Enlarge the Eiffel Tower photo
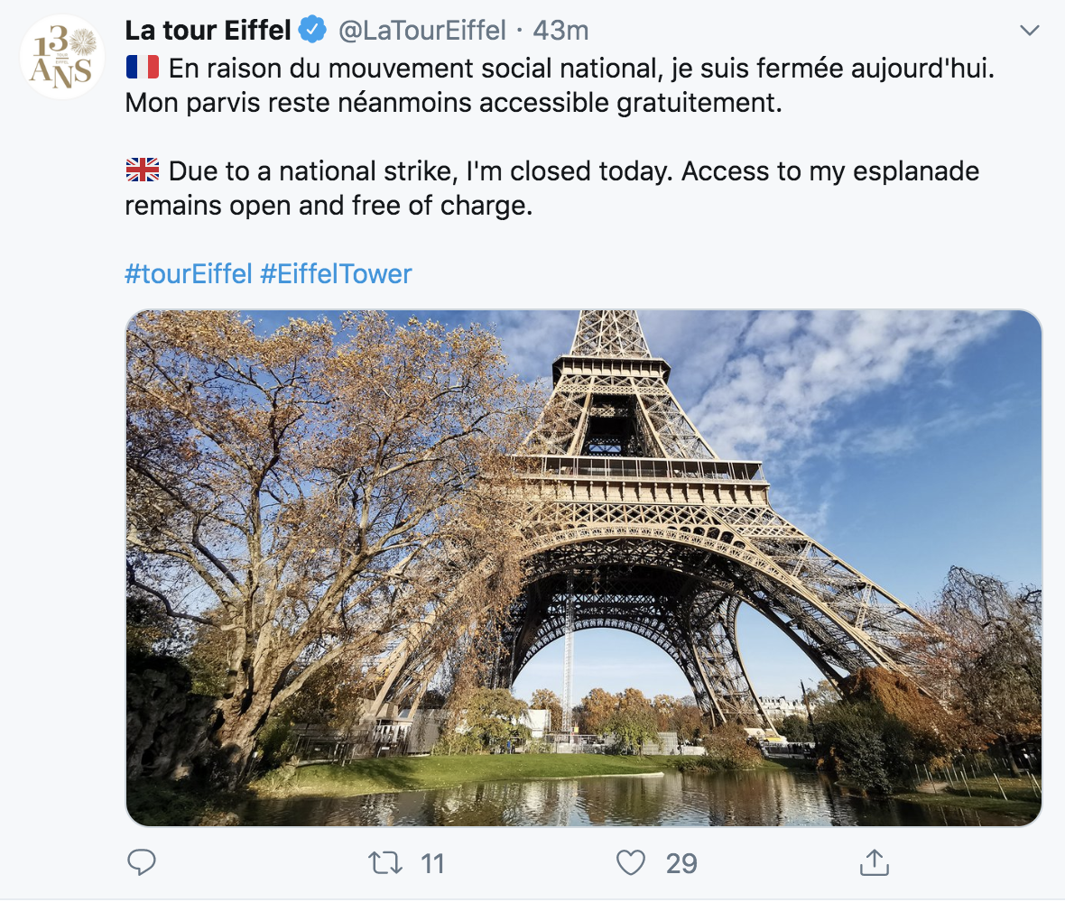 pos(583,568)
